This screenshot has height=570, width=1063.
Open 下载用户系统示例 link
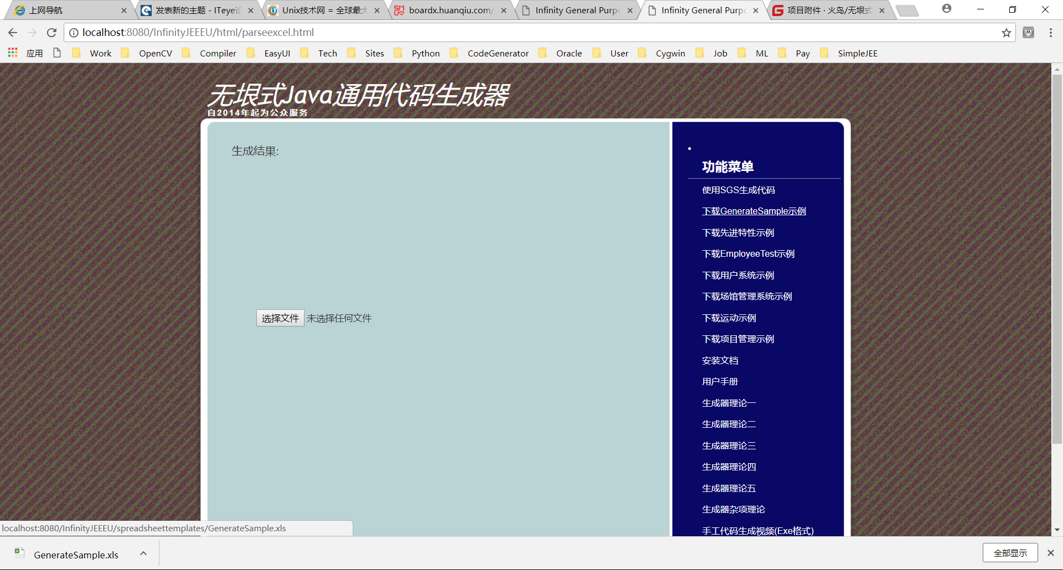737,275
